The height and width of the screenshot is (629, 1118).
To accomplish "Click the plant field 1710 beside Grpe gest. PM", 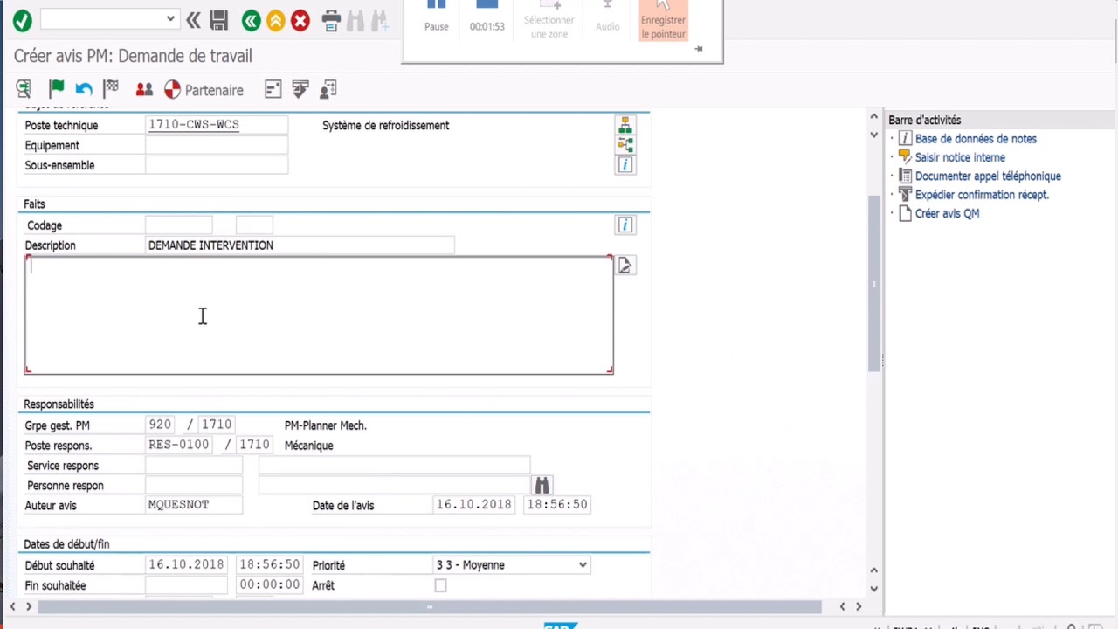I will pyautogui.click(x=217, y=425).
